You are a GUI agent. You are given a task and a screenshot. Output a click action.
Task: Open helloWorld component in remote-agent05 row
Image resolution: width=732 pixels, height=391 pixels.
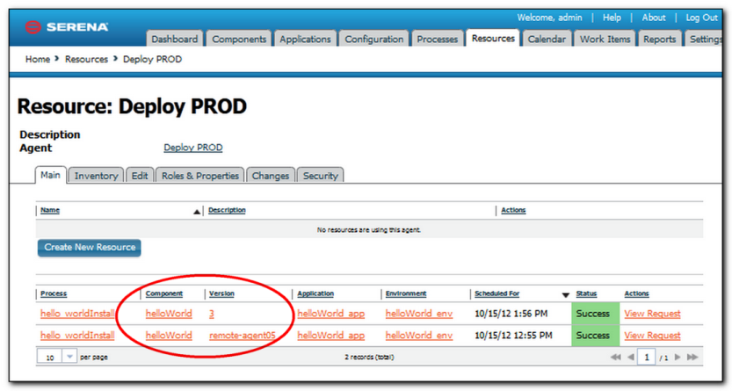[x=169, y=336]
